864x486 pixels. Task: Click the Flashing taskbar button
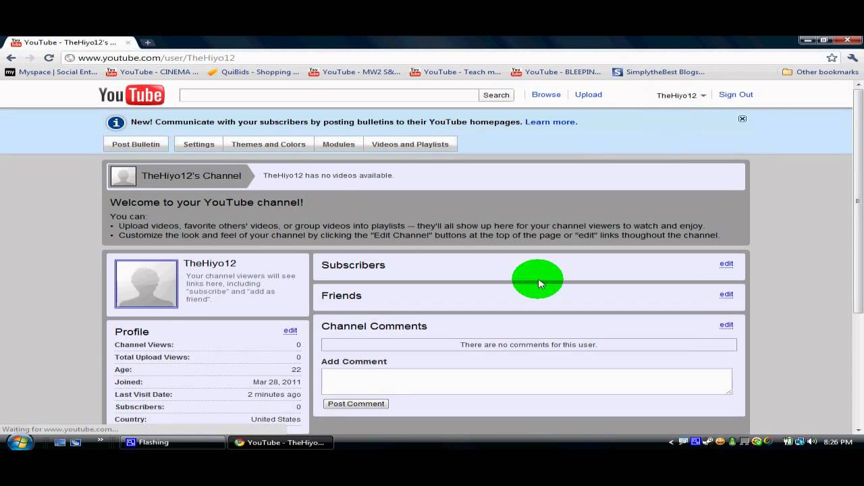173,442
